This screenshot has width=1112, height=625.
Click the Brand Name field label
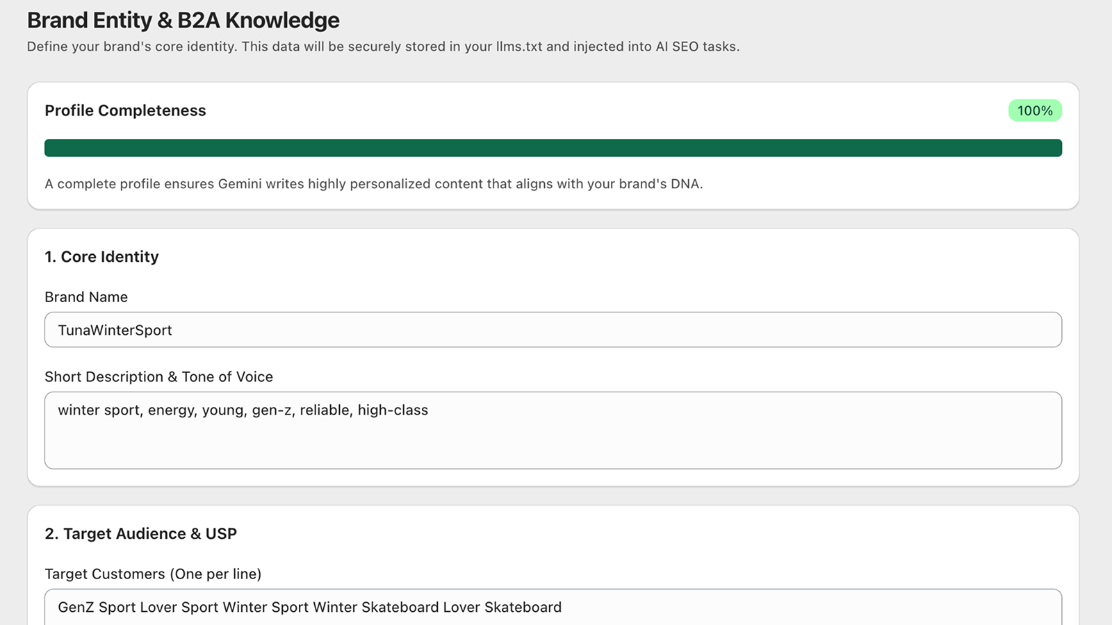[86, 297]
